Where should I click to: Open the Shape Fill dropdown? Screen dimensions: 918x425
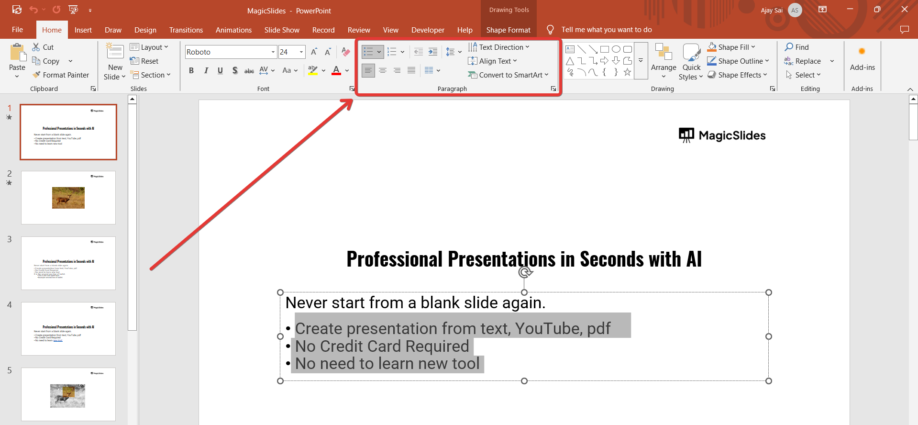[x=753, y=47]
